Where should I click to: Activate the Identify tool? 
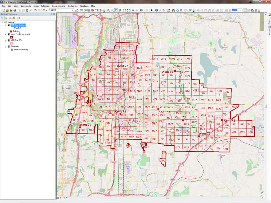tap(156, 10)
